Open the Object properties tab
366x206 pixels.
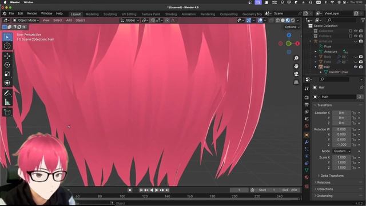307,135
